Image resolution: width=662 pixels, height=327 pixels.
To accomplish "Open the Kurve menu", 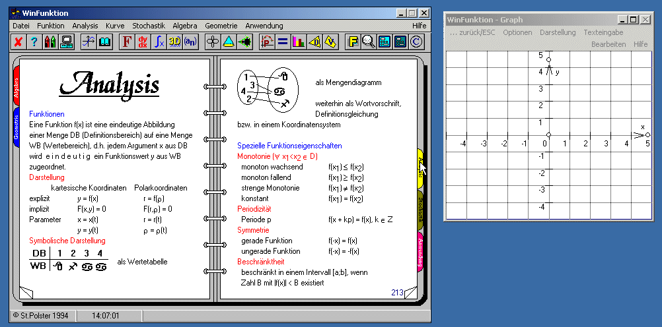I will coord(115,26).
